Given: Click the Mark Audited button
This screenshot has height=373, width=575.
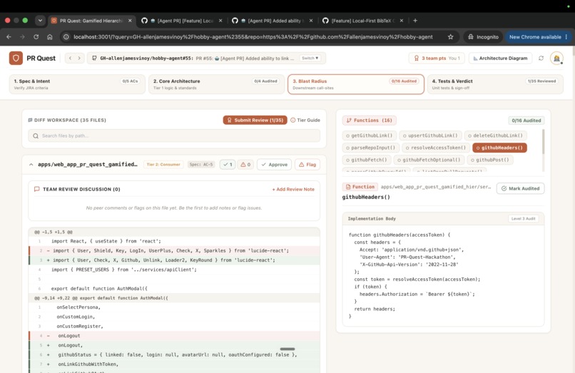Looking at the screenshot, I should (520, 188).
